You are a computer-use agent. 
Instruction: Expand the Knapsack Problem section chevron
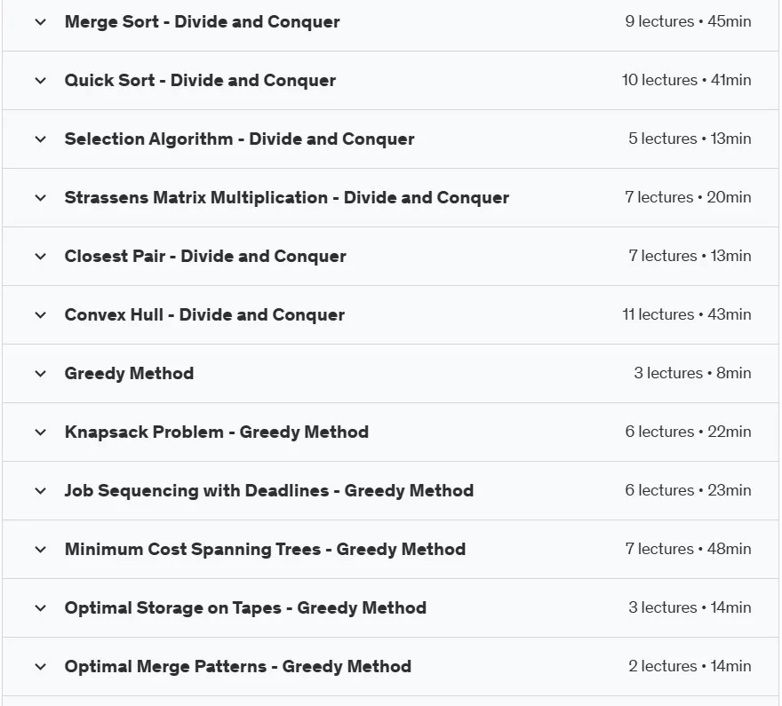[x=40, y=432]
